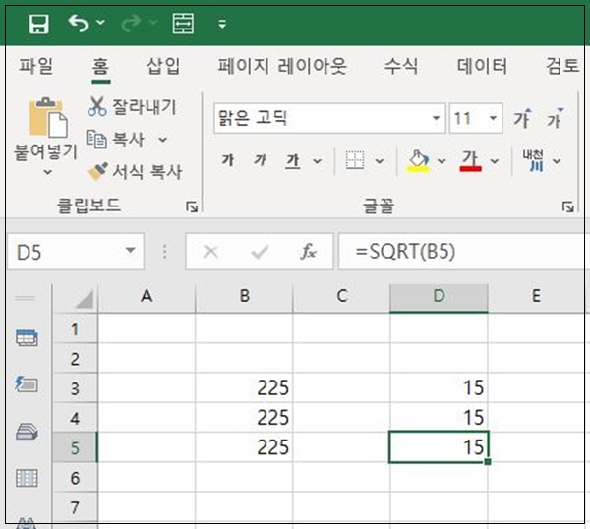Click the Save icon in quick access toolbar
This screenshot has height=529, width=590.
(38, 24)
